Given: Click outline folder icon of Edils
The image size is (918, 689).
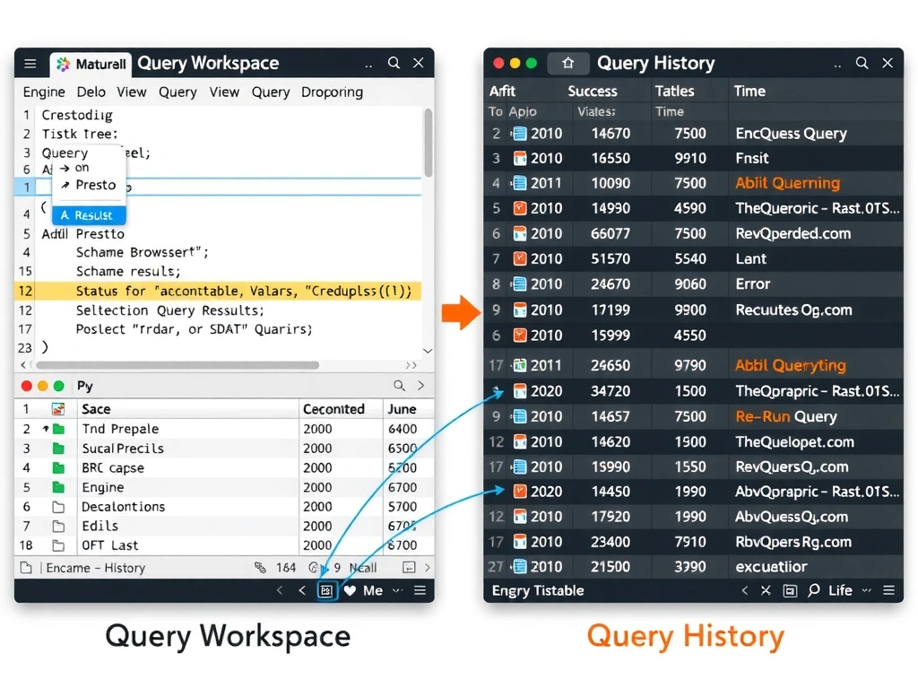Looking at the screenshot, I should (58, 526).
